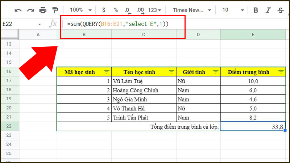Open filter on Điểm trung bình header
This screenshot has height=163, width=290.
coord(281,72)
